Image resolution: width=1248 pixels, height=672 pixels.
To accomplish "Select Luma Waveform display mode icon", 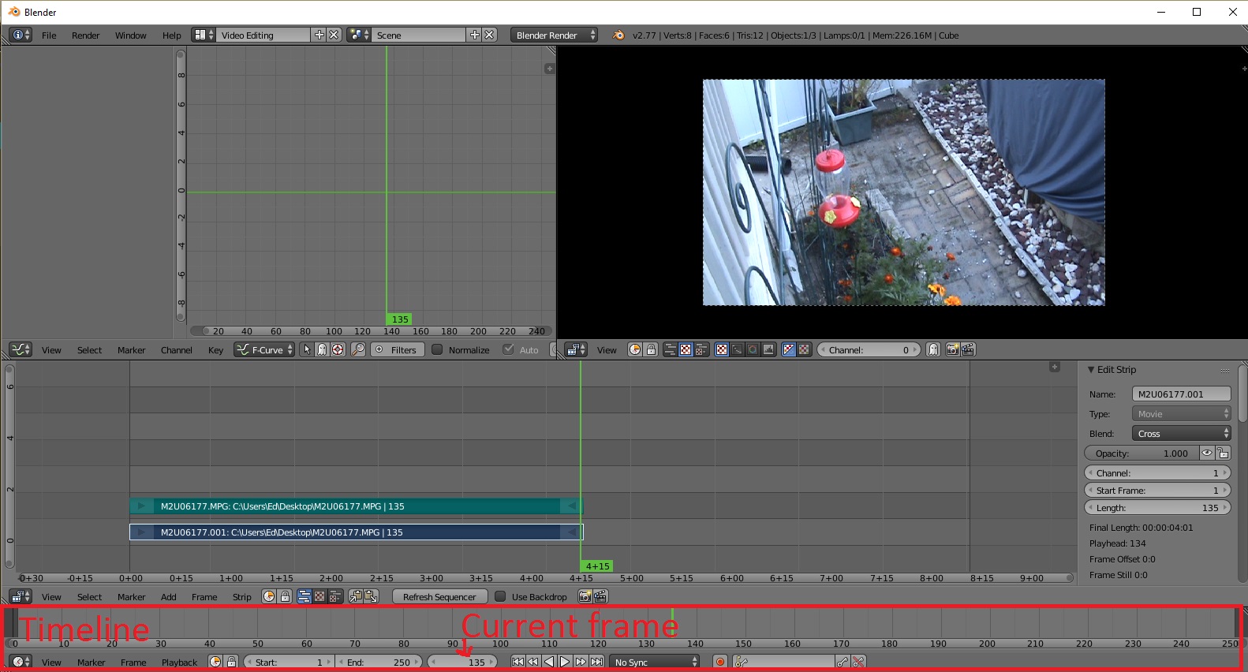I will point(737,349).
